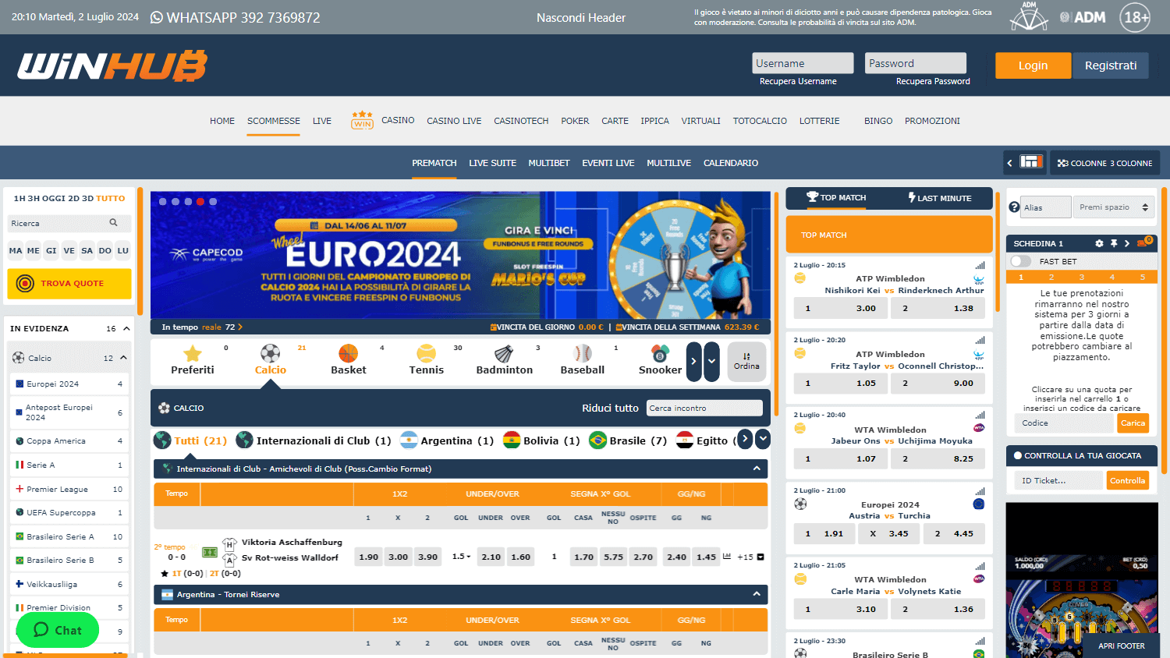Open the 1.5 goal line dropdown
This screenshot has height=658, width=1170.
[x=461, y=557]
